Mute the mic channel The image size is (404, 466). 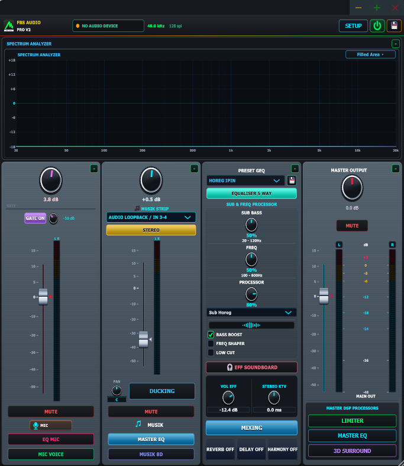51,412
